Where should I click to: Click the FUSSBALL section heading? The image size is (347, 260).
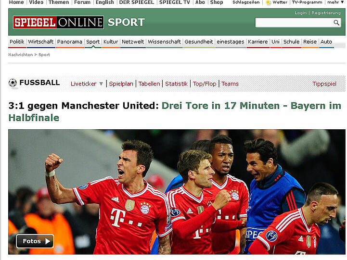(x=39, y=83)
